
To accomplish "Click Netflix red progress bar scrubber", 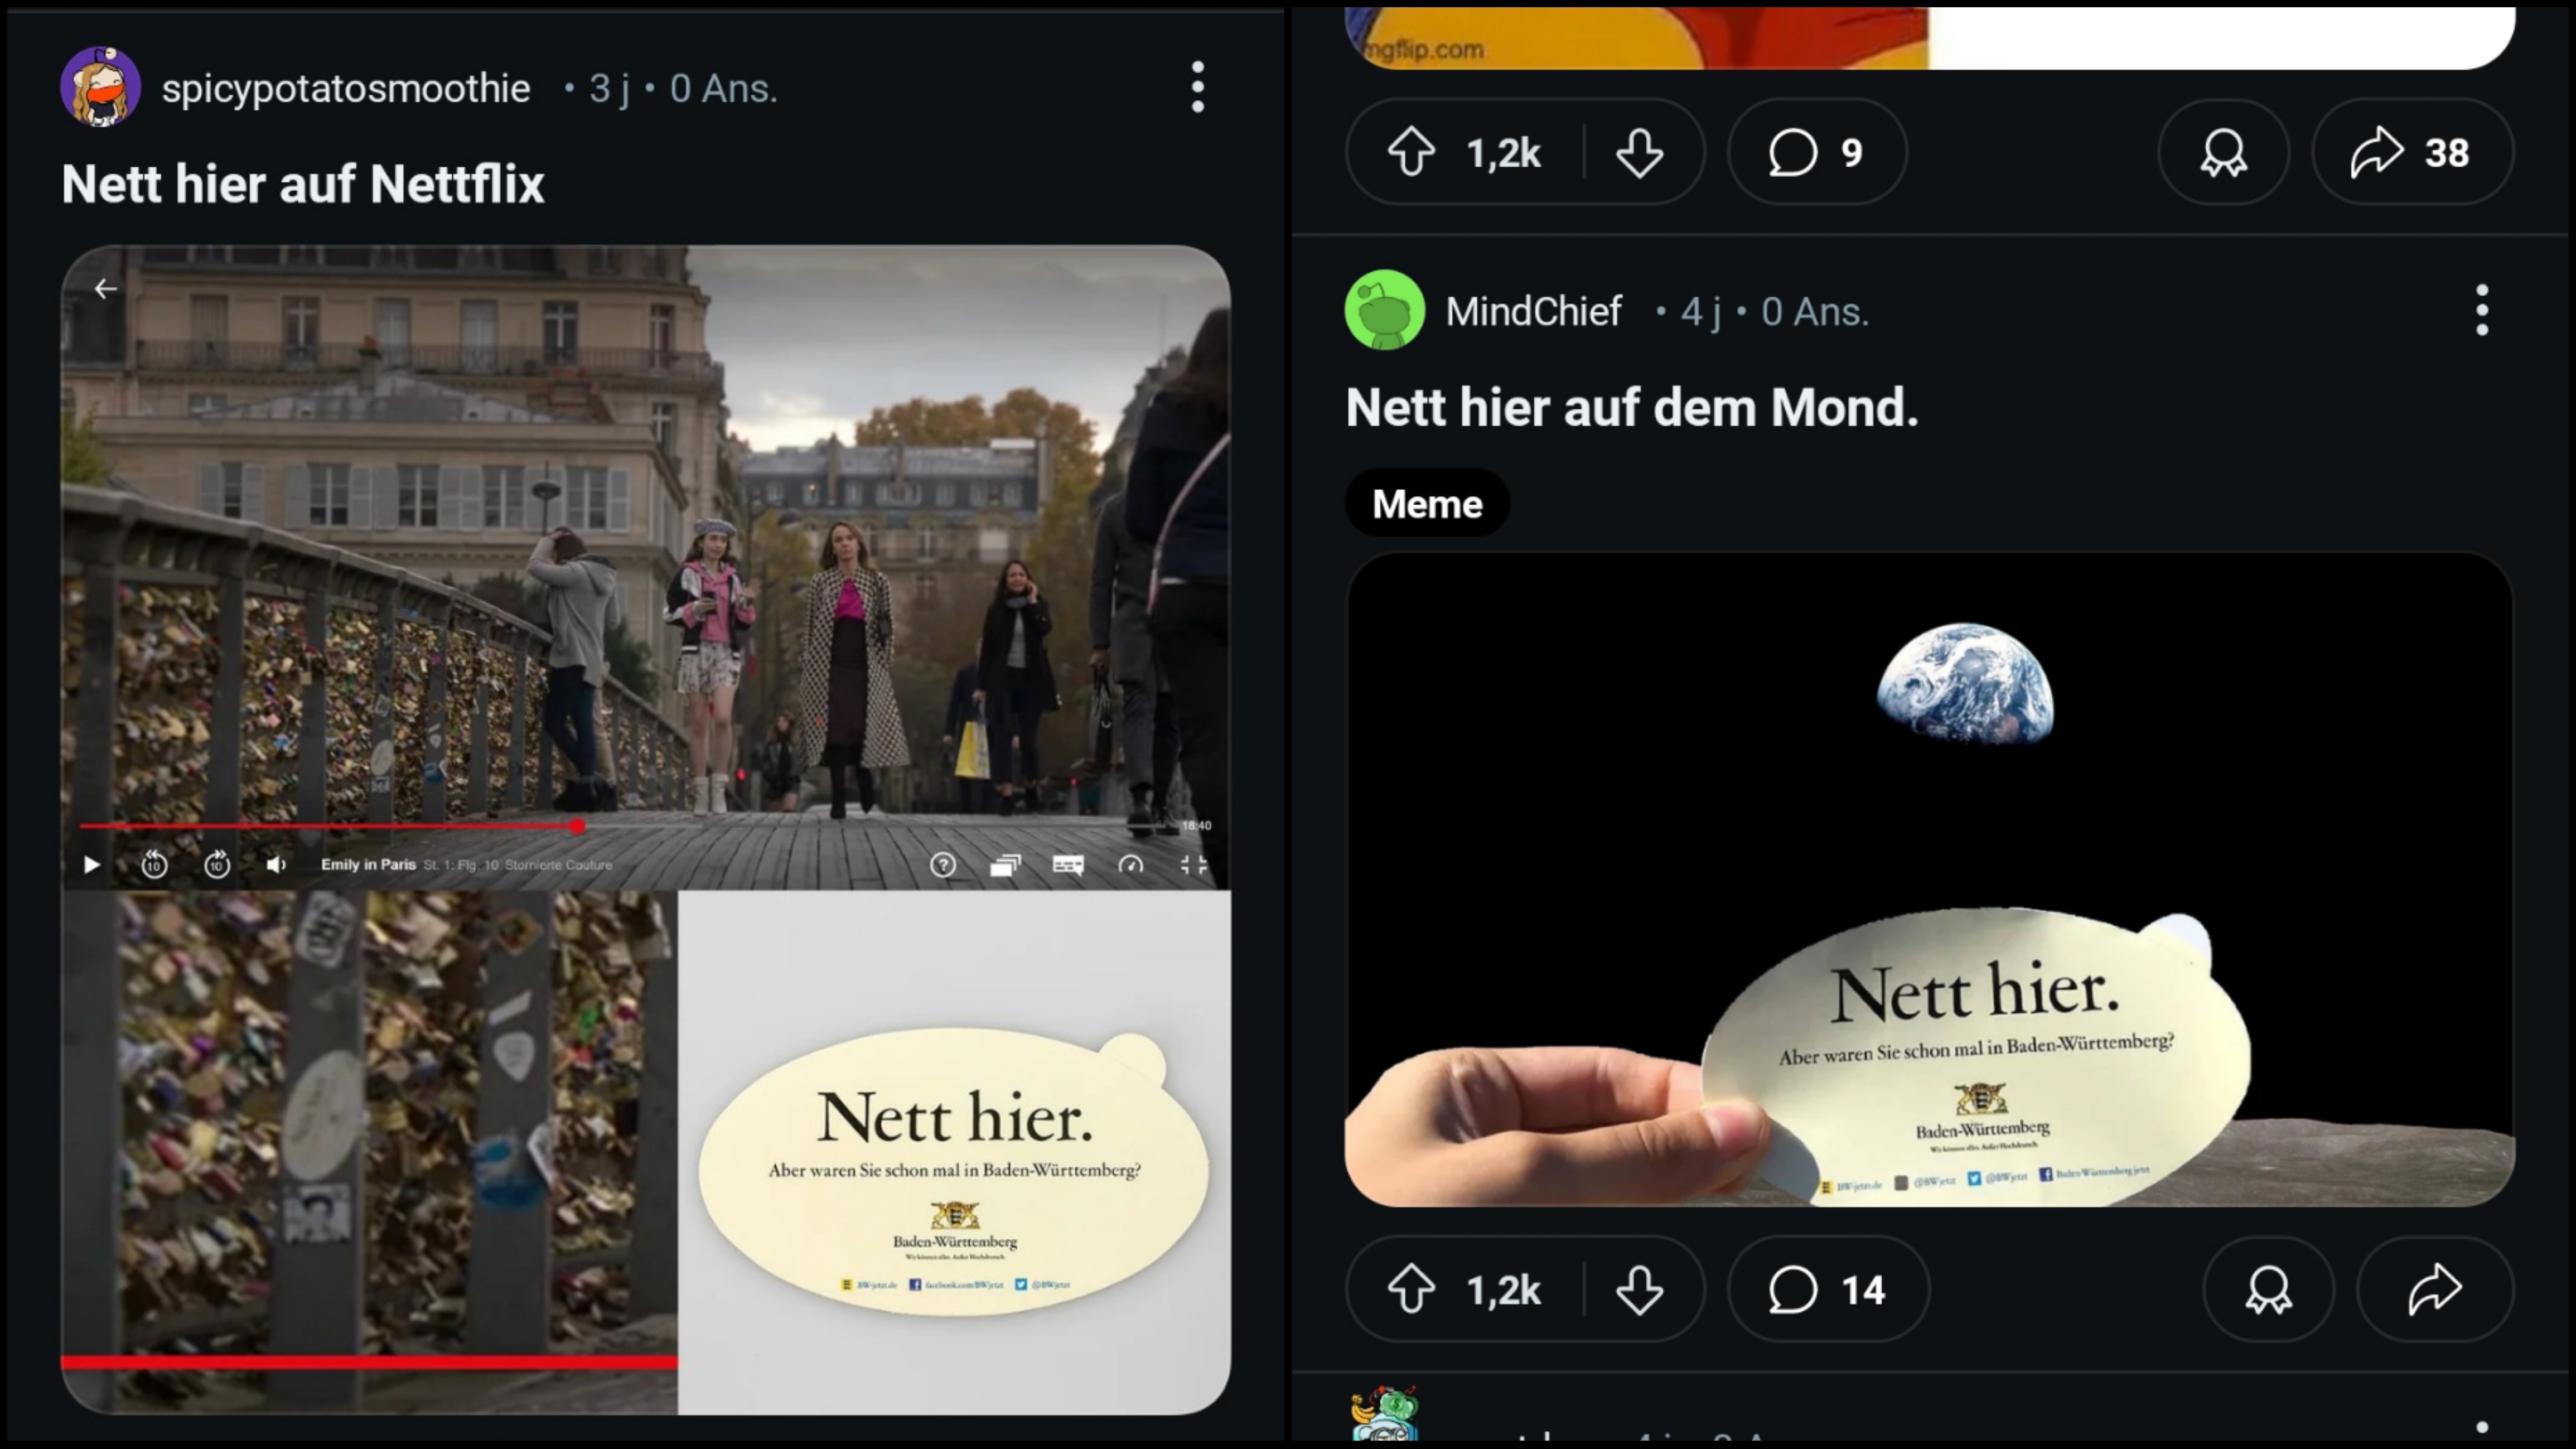I will point(577,826).
